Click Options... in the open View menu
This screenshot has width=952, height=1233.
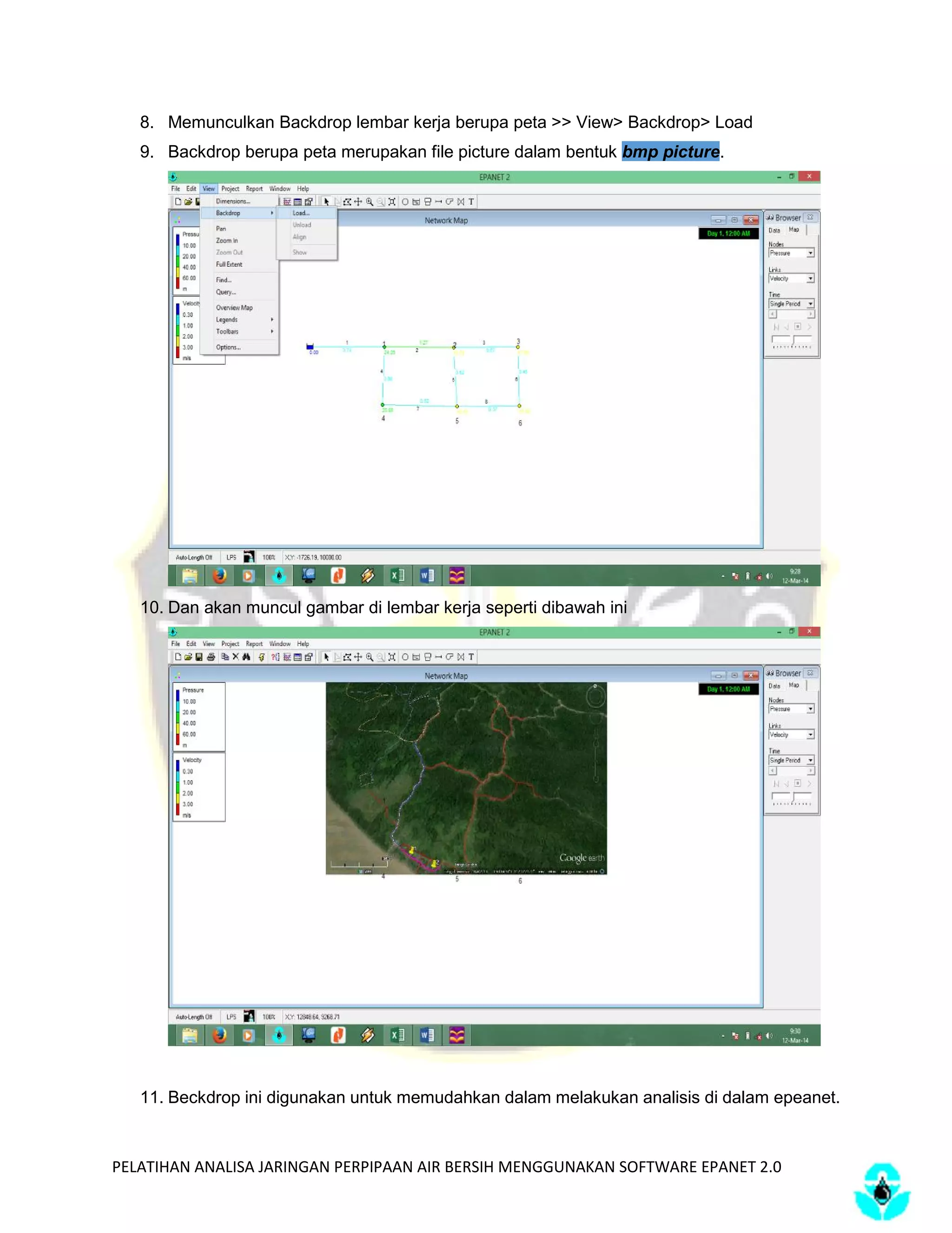tap(228, 347)
